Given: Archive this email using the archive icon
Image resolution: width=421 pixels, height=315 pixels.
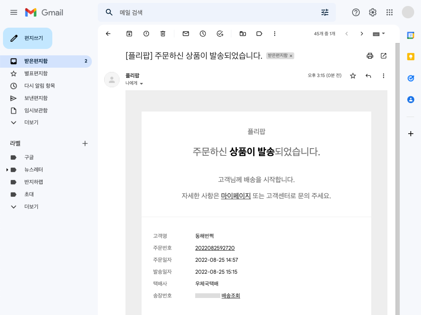Looking at the screenshot, I should click(129, 34).
